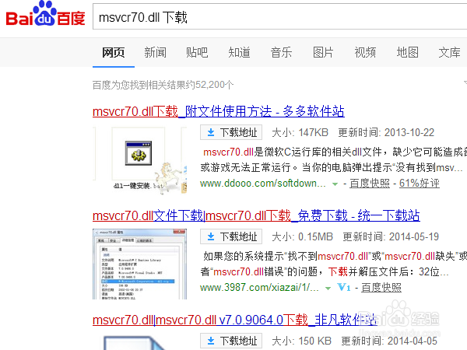Click the V1 verification badge icon

coord(344,288)
